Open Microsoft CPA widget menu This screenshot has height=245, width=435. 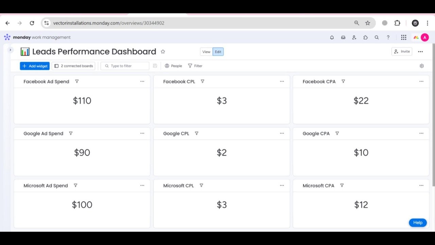(x=421, y=185)
